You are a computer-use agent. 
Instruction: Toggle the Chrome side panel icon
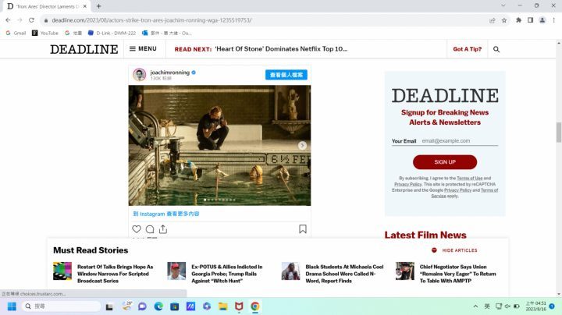530,20
